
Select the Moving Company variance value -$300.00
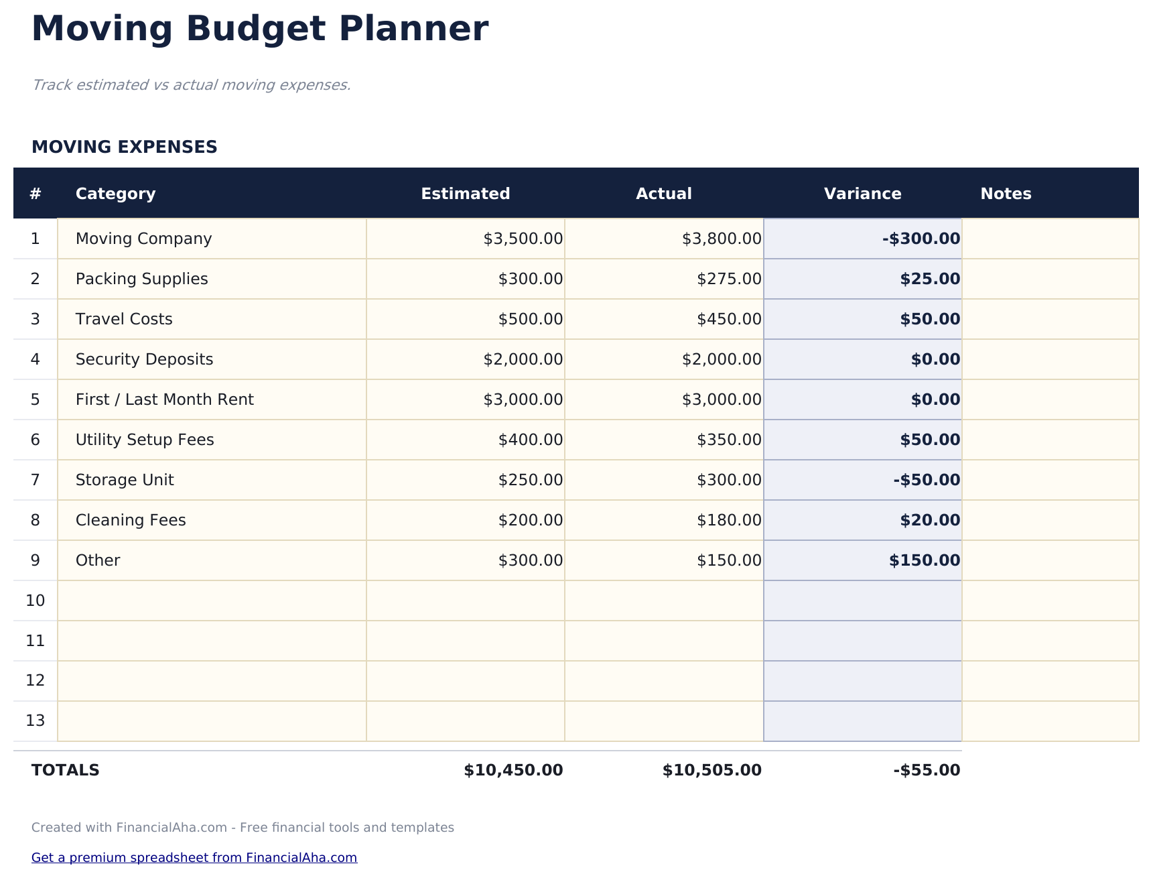tap(921, 239)
